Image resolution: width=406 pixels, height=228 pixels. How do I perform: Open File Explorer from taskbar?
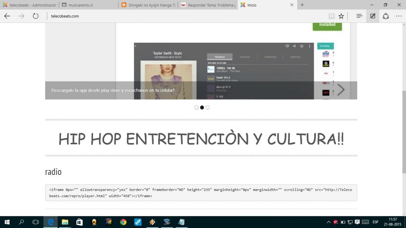[x=65, y=222]
